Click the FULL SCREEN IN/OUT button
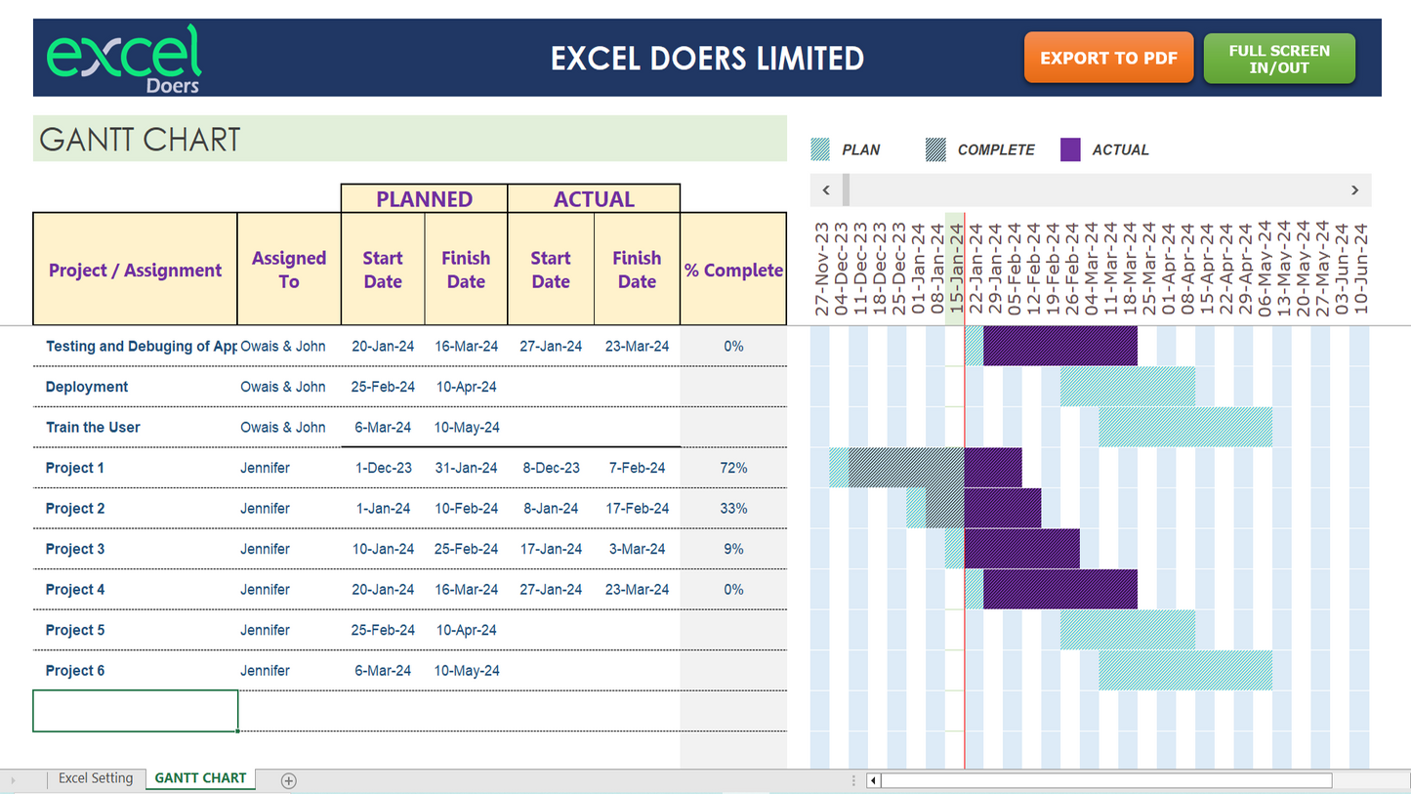The height and width of the screenshot is (794, 1411). [1278, 59]
